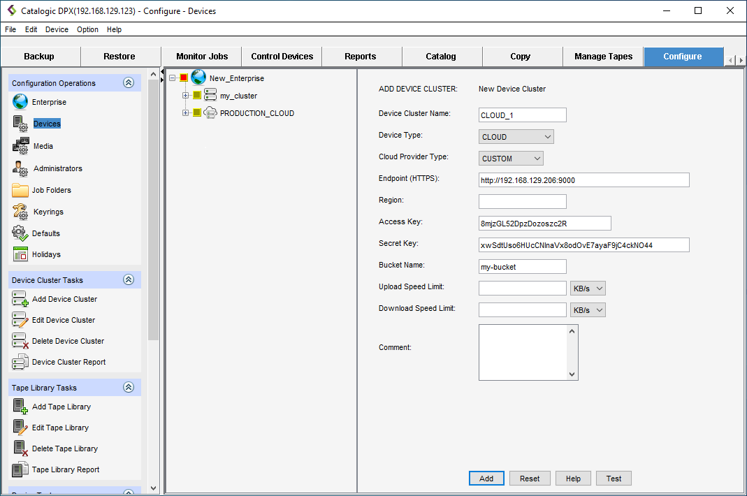The image size is (747, 496).
Task: Open the Holidays calendar icon
Action: (20, 254)
